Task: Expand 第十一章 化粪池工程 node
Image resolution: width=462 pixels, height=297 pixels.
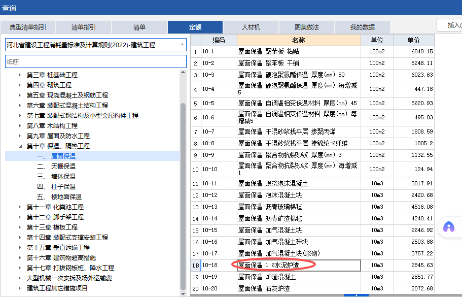Action: (x=20, y=207)
